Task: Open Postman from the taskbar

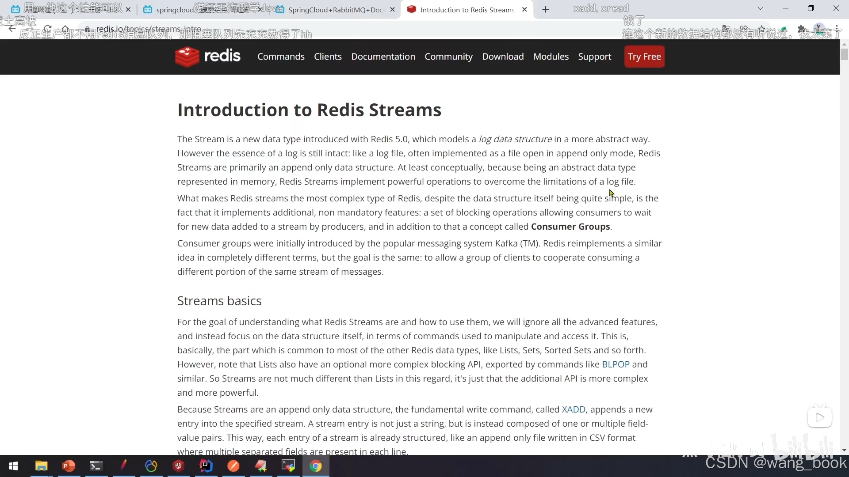Action: [x=233, y=466]
